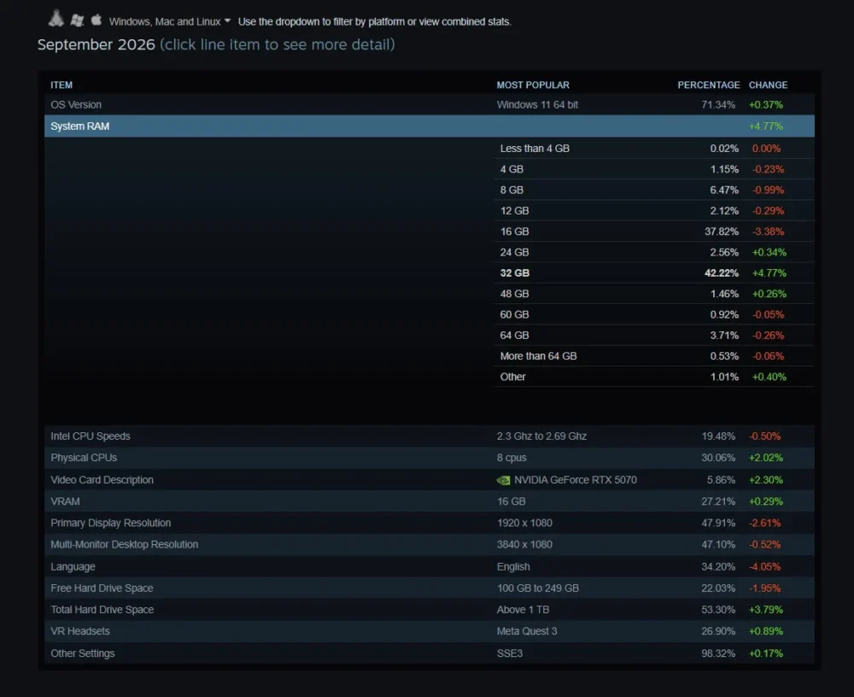
Task: Click the Apple logo platform icon
Action: pyautogui.click(x=97, y=20)
